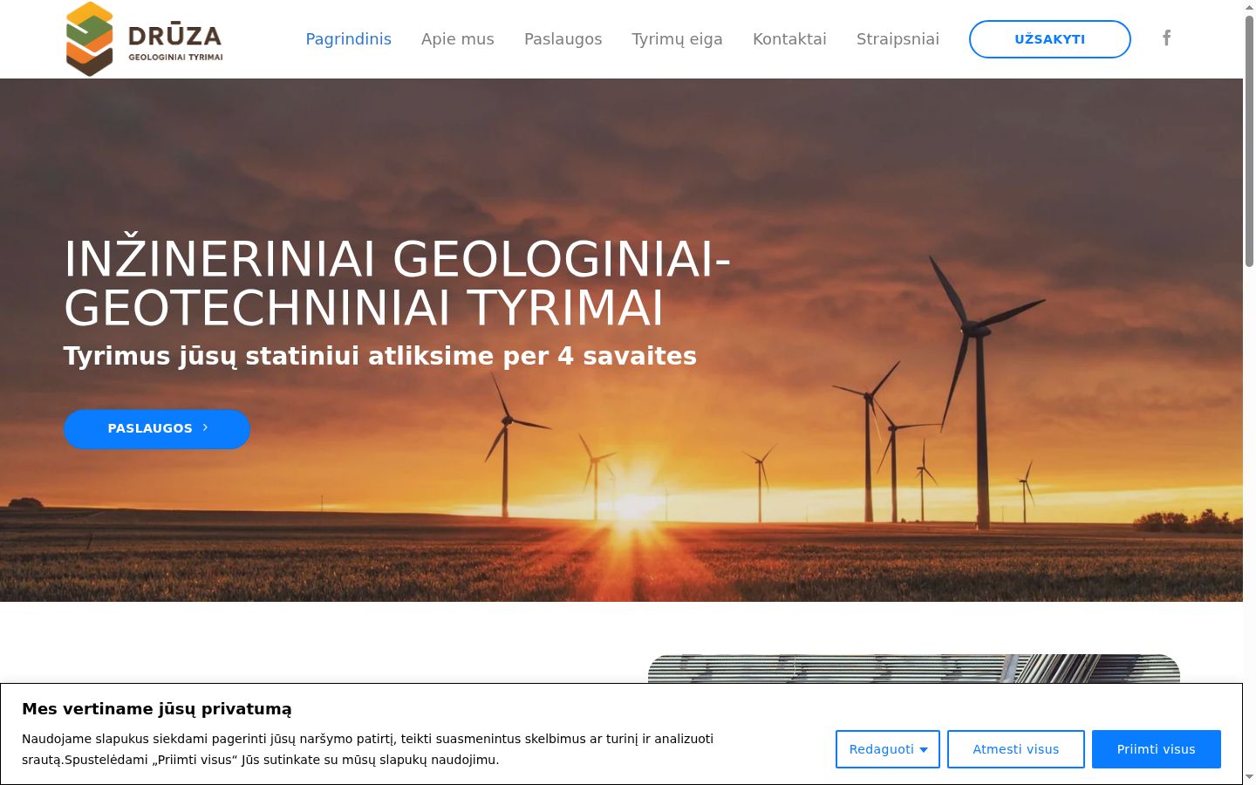Click Atmesti visus button

pos(1015,749)
